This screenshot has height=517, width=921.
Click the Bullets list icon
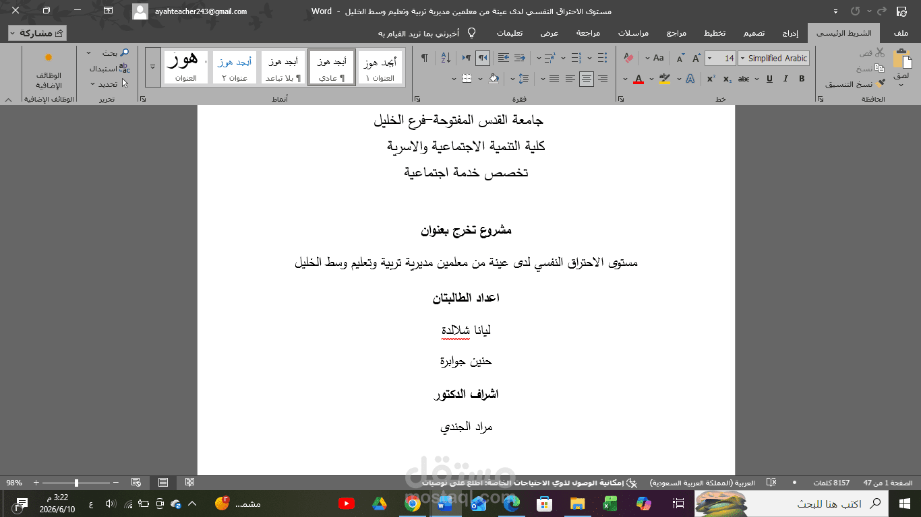(602, 58)
